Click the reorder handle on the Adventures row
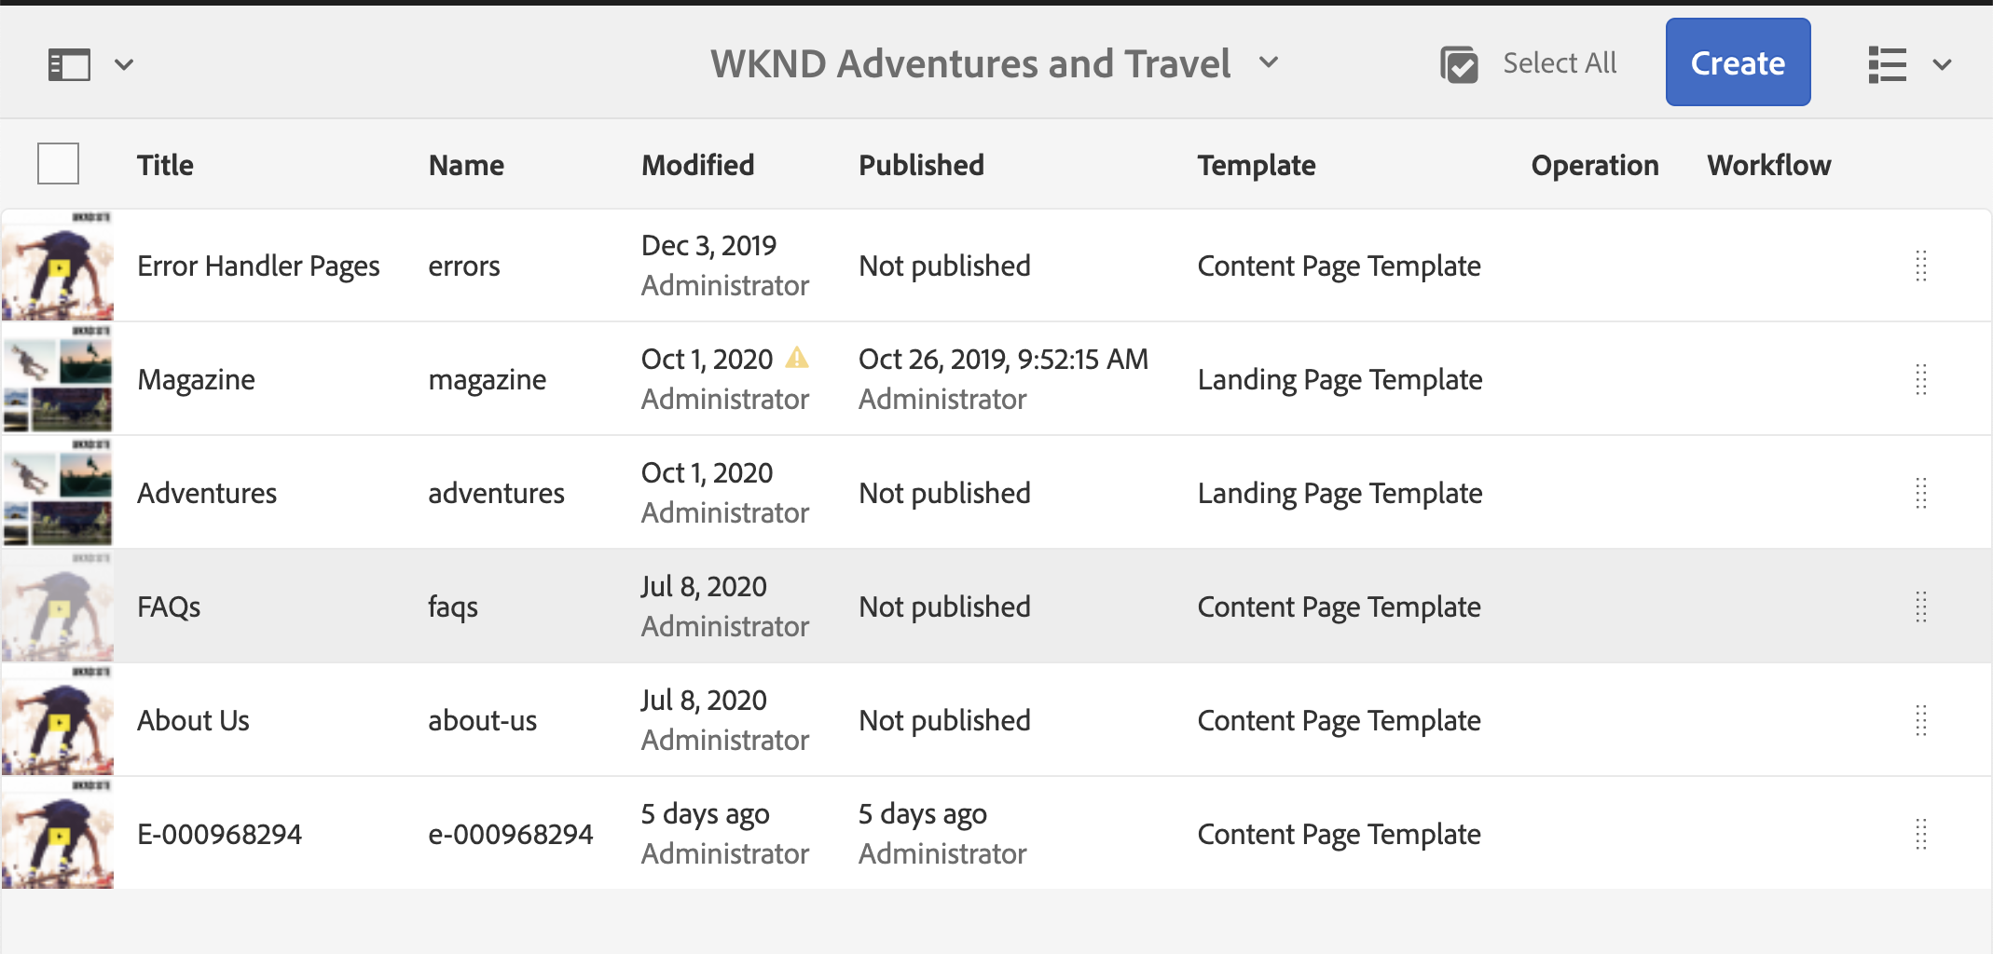This screenshot has height=954, width=1993. (1920, 493)
